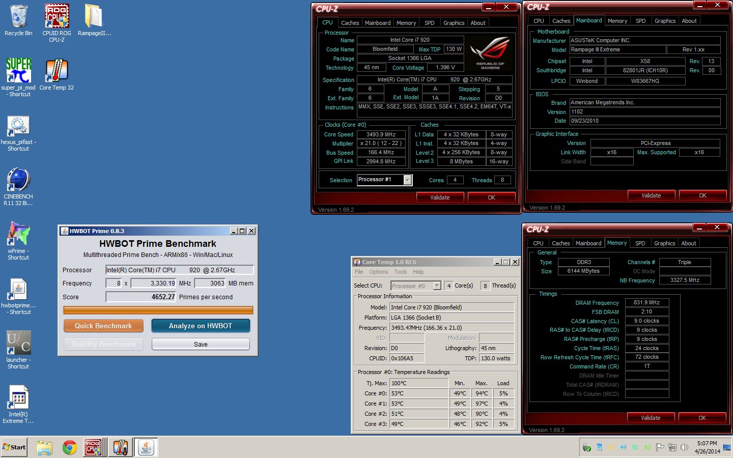Image resolution: width=733 pixels, height=458 pixels.
Task: Click the NB Frequency 3327.5 MHz value
Action: [685, 280]
